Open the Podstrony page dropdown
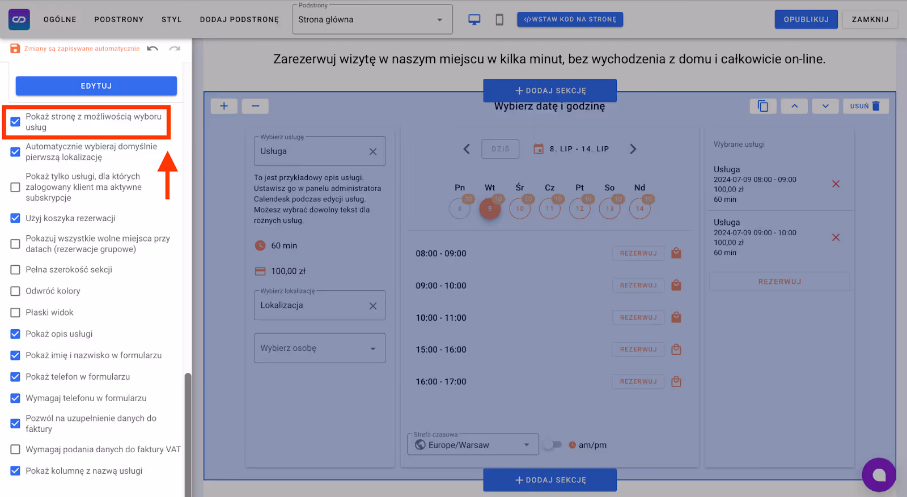This screenshot has width=907, height=497. (372, 20)
